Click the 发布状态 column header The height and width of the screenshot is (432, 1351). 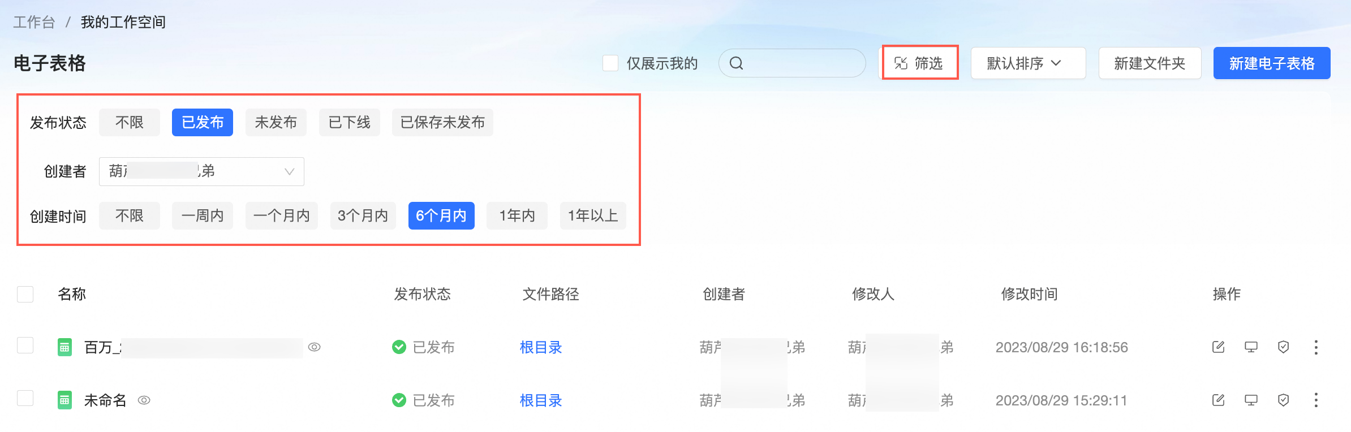coord(423,294)
